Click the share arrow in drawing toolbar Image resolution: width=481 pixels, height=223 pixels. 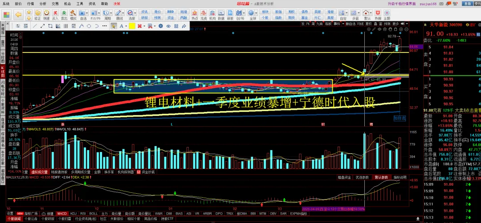[x=184, y=26]
